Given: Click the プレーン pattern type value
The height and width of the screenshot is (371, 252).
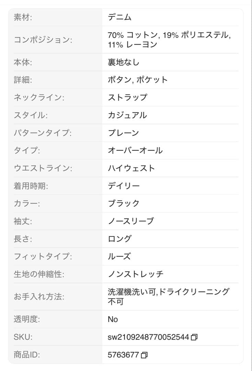Looking at the screenshot, I should click(x=123, y=133).
